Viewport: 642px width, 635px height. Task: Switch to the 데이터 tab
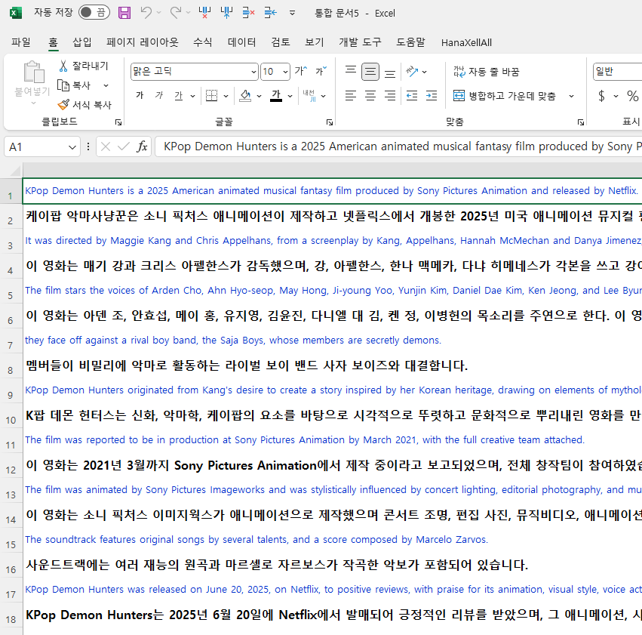point(241,42)
